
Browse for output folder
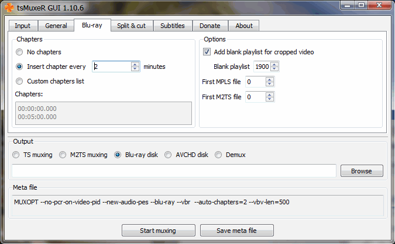click(x=361, y=171)
